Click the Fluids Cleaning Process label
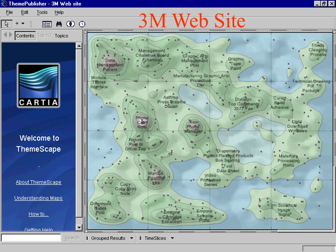336x252 pixels. (318, 50)
